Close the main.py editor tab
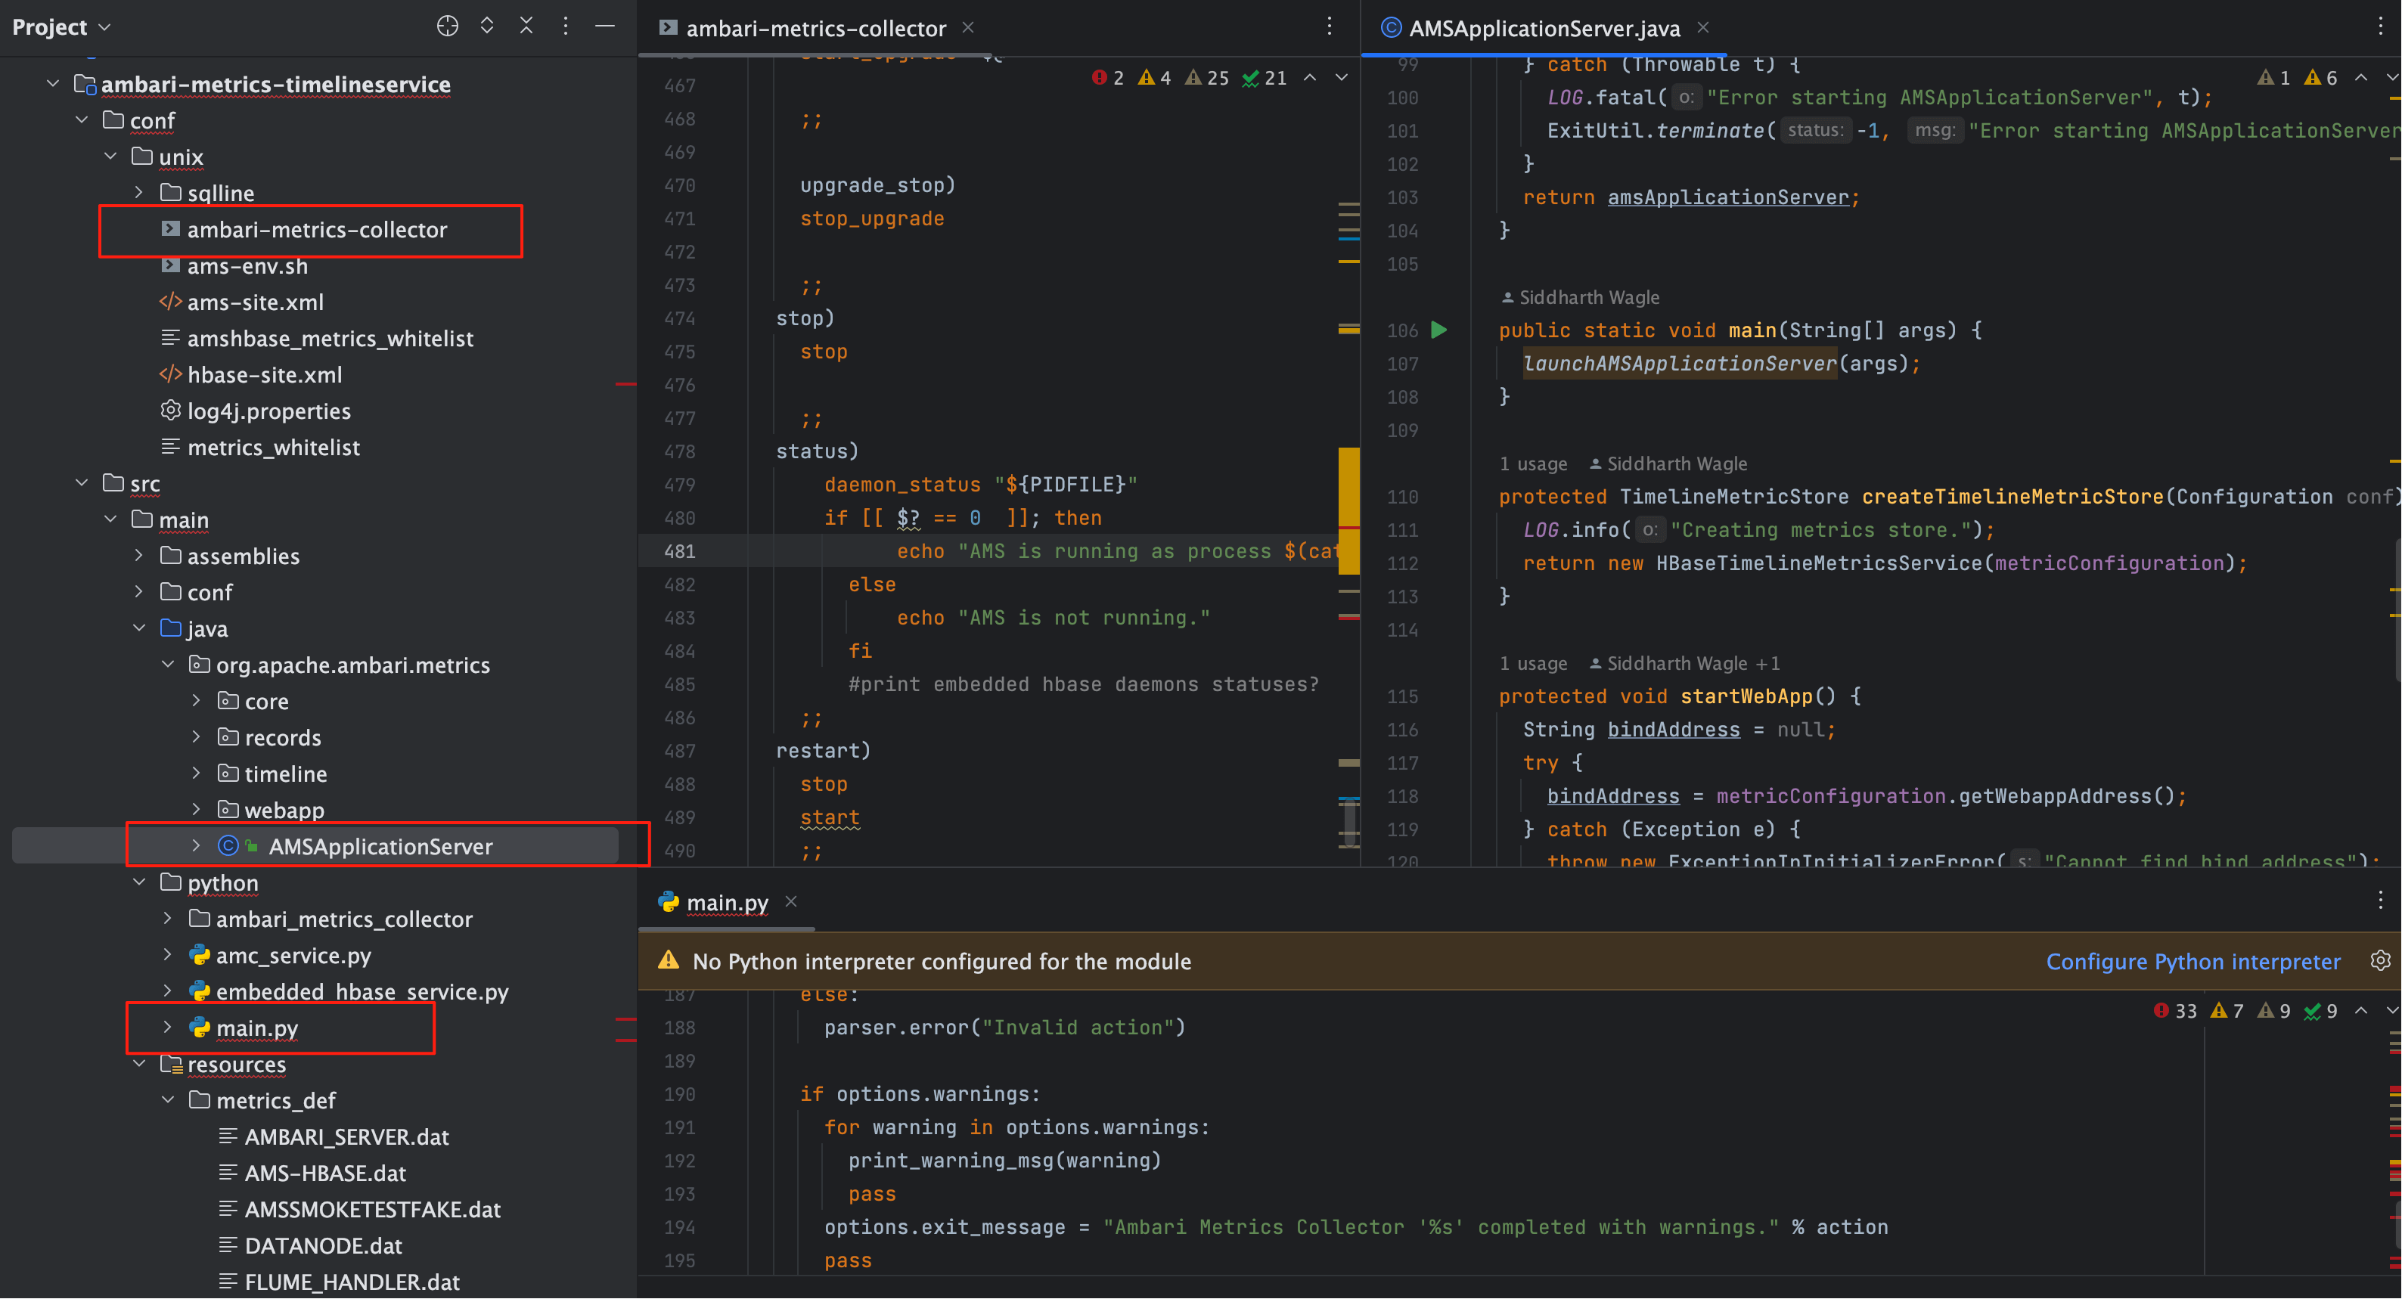This screenshot has height=1299, width=2402. (791, 901)
